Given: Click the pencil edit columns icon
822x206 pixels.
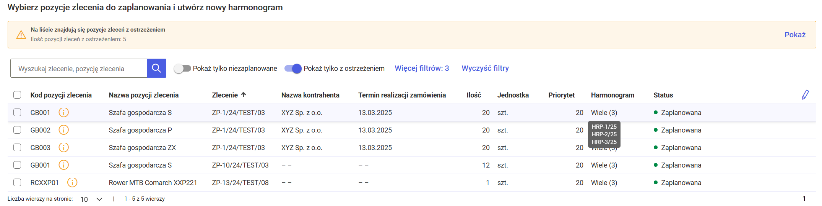Looking at the screenshot, I should [x=805, y=95].
